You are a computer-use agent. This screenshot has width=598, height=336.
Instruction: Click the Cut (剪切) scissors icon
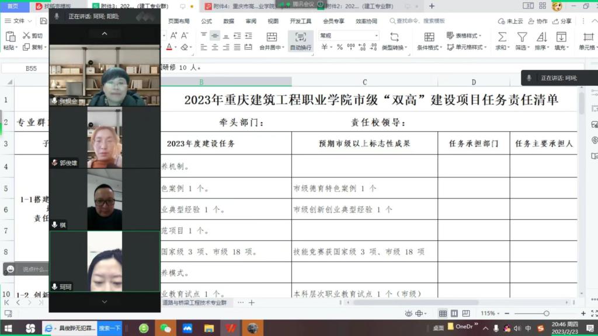(26, 36)
